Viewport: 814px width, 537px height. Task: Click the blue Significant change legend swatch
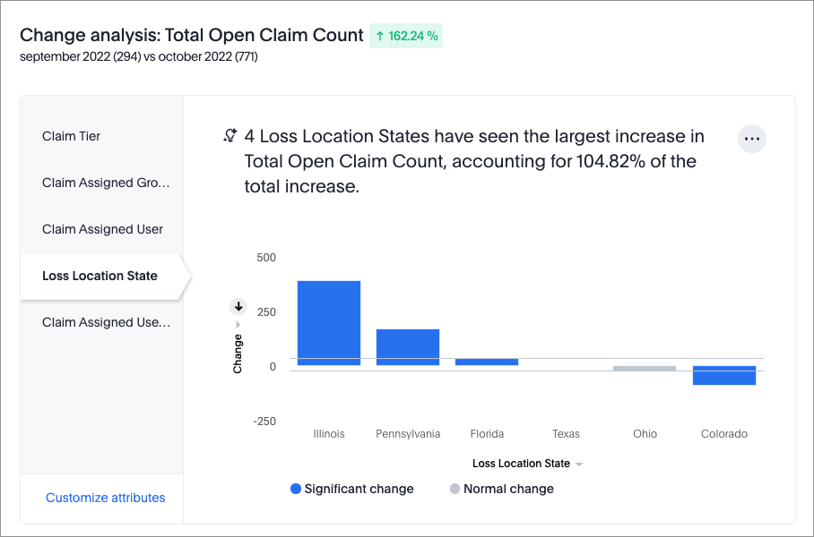pyautogui.click(x=296, y=489)
